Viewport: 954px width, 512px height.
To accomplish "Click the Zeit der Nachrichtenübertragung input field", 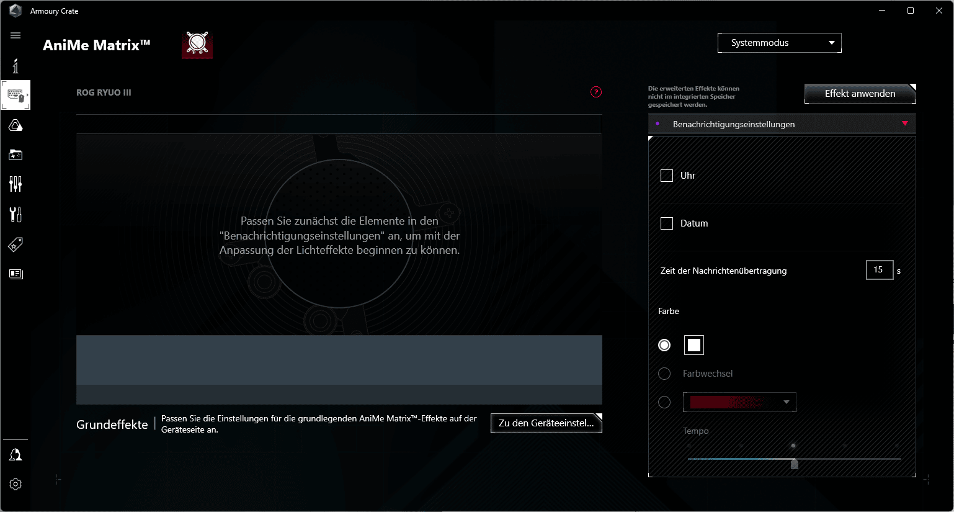I will pyautogui.click(x=879, y=270).
